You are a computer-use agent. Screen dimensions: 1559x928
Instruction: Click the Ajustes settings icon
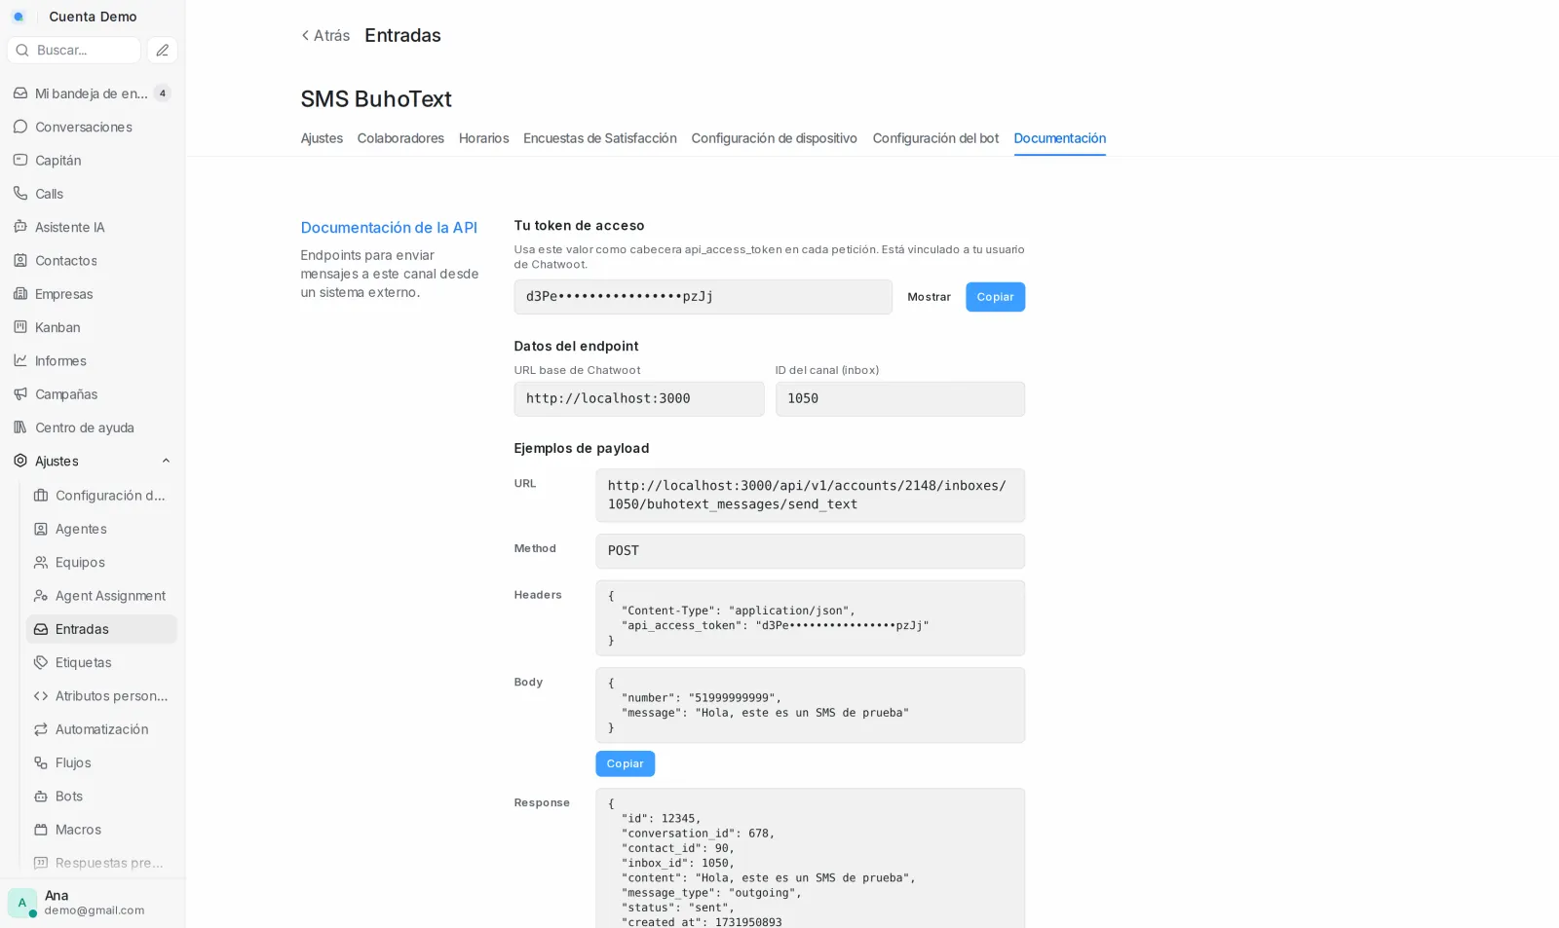(x=20, y=461)
